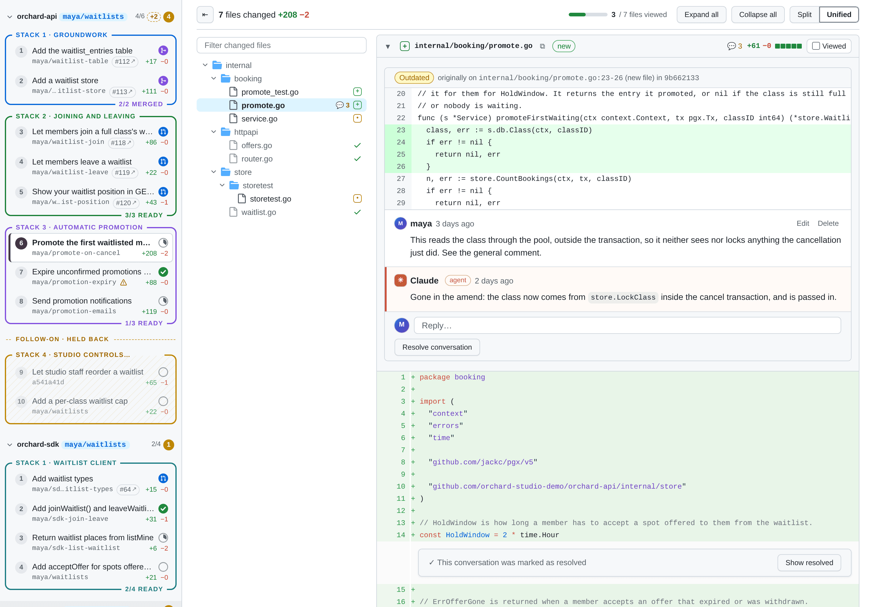
Task: Collapse the promote.go diff with triangle
Action: (388, 46)
